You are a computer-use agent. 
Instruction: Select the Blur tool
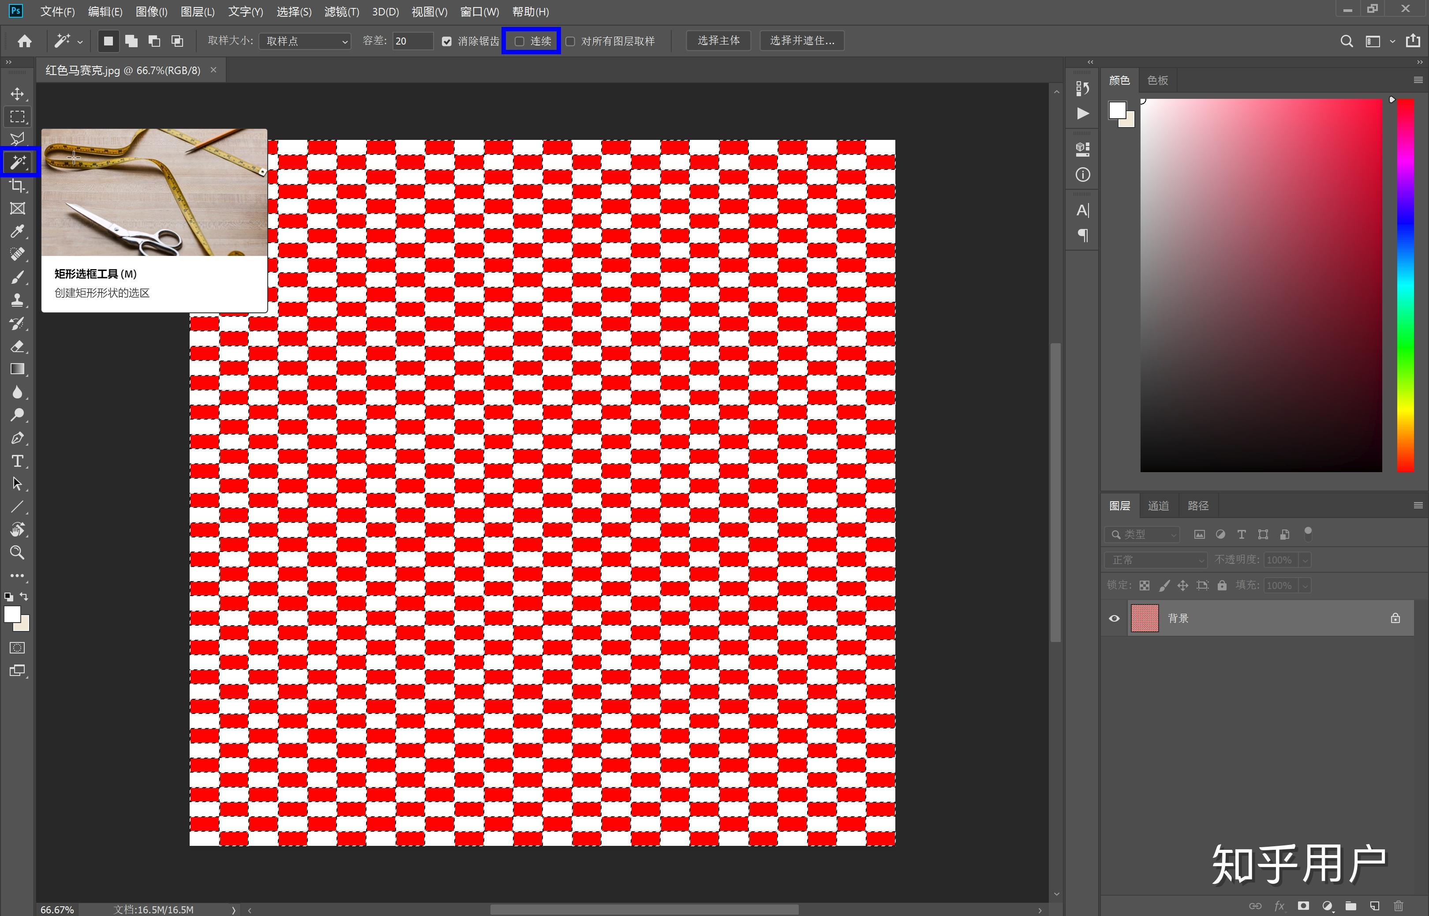pos(17,392)
